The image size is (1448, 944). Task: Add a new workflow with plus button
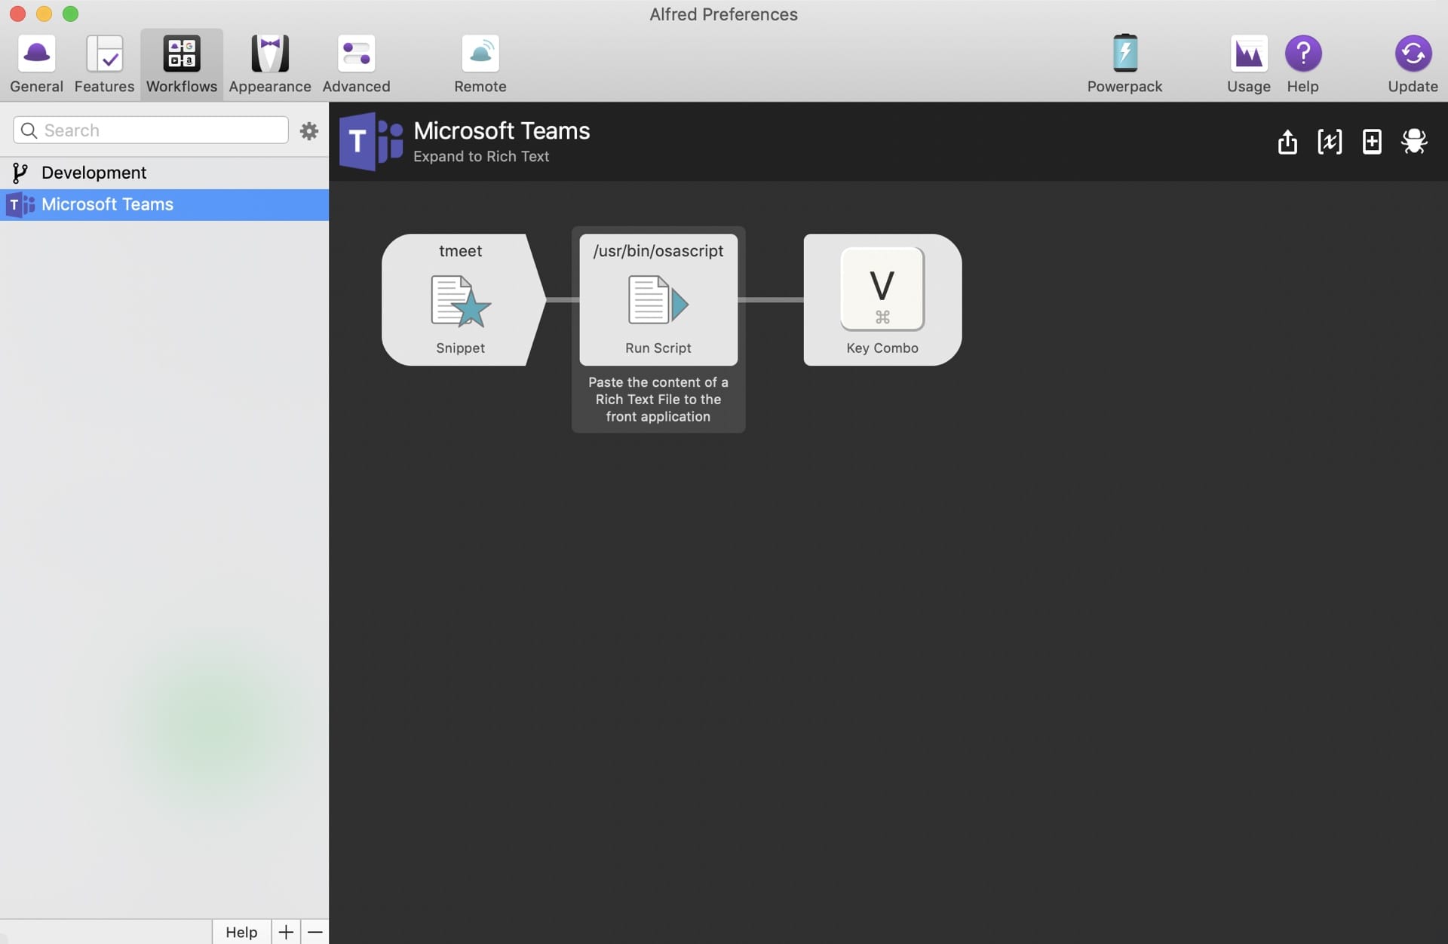pyautogui.click(x=286, y=932)
